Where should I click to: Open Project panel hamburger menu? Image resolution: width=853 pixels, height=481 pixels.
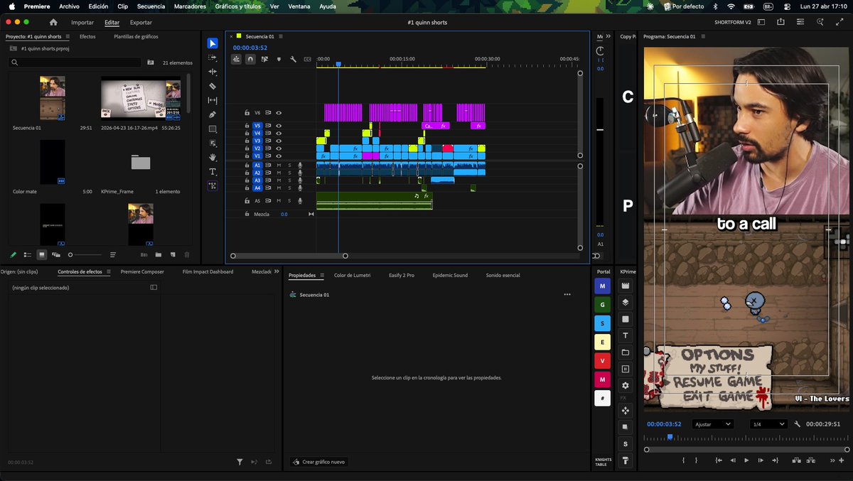[x=68, y=36]
